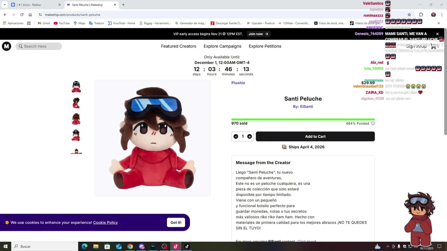Image resolution: width=447 pixels, height=251 pixels.
Task: Open the Upscaler - Pixelcut bookmark
Action: click(261, 23)
